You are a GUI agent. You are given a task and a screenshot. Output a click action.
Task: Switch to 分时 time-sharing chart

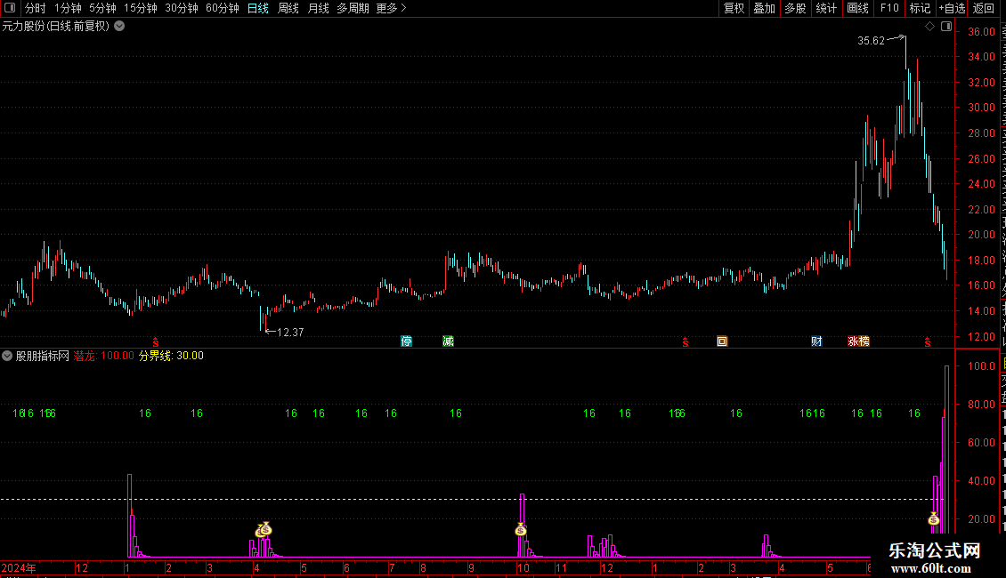click(36, 8)
